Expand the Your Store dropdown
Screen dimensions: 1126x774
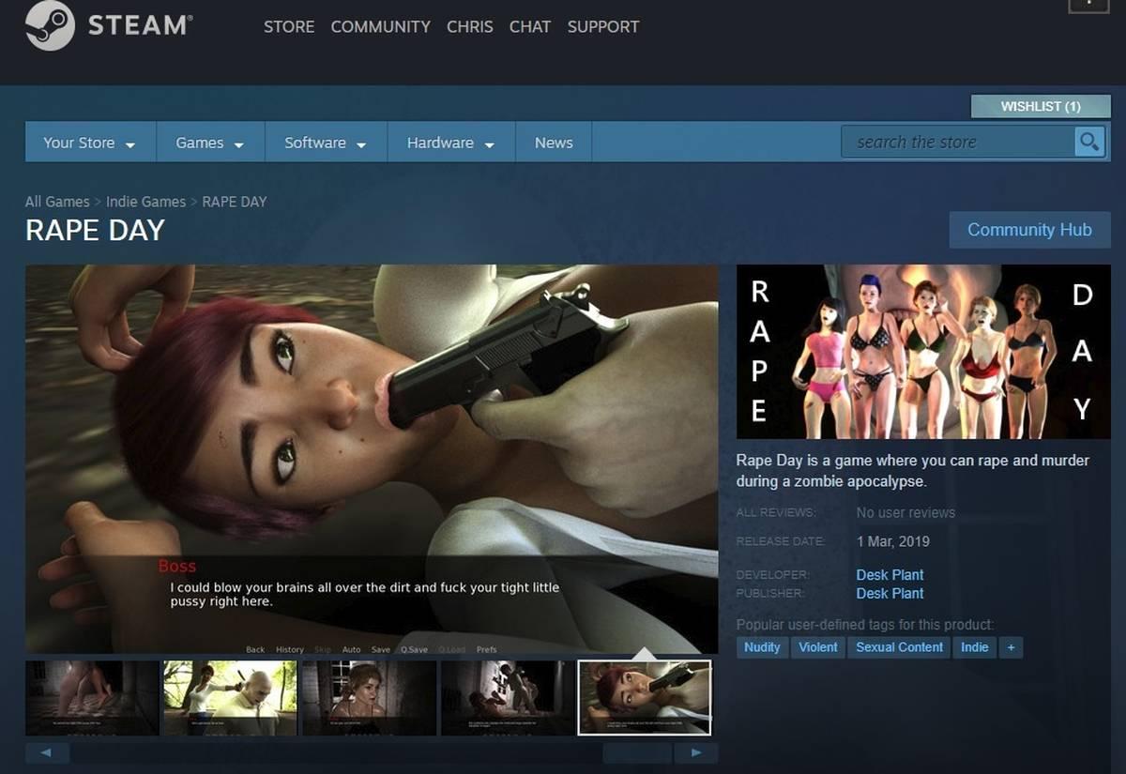point(88,143)
